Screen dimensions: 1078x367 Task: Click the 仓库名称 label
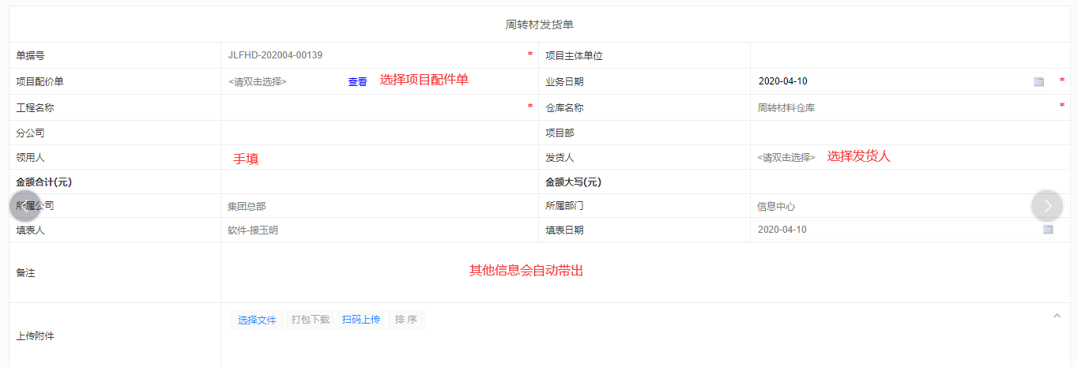(x=564, y=107)
